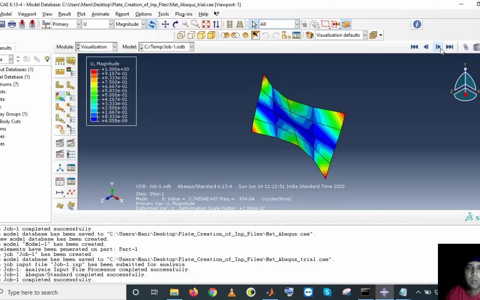Open the Animate menu
Viewport: 480px width, 300px height.
click(101, 14)
